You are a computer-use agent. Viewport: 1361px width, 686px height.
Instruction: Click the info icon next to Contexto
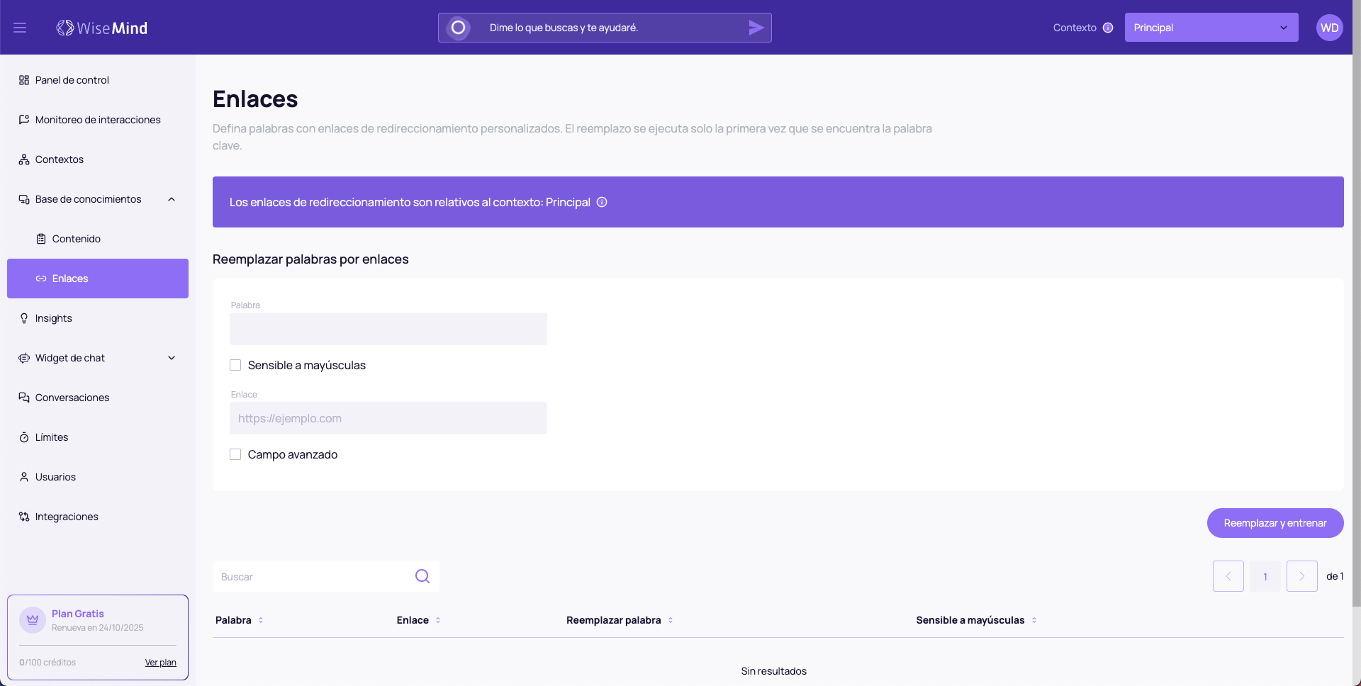(x=1108, y=28)
